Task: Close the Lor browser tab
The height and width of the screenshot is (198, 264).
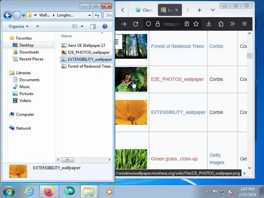Action: pyautogui.click(x=177, y=10)
